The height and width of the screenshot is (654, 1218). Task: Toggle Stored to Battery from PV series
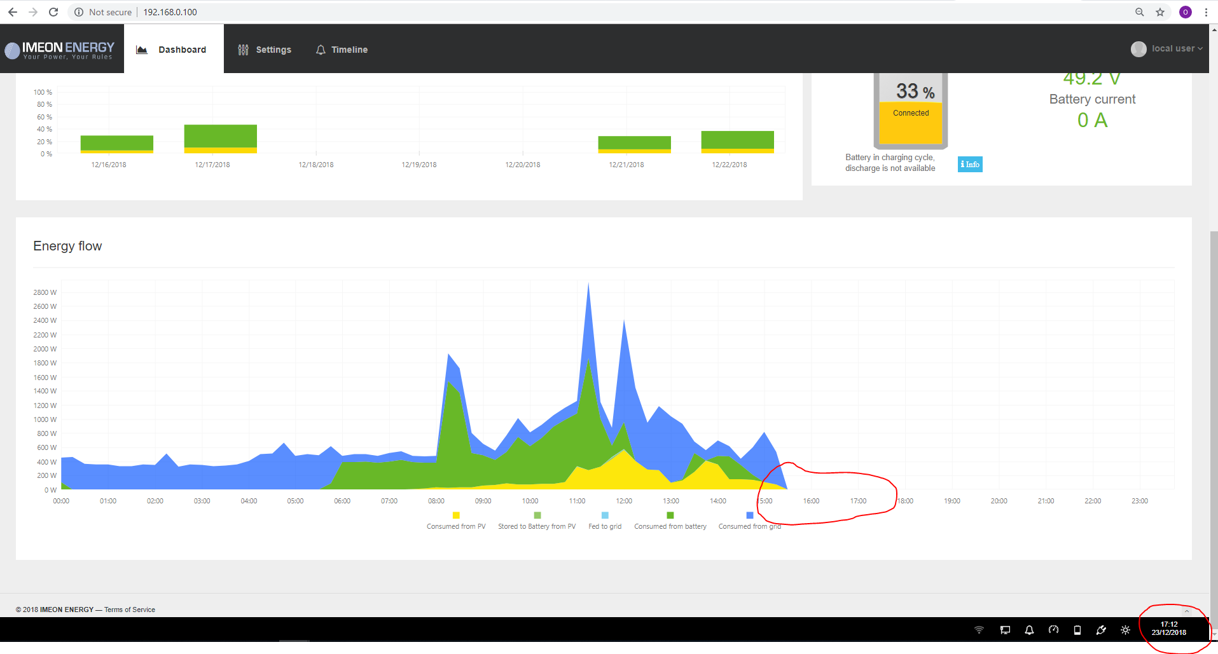[x=537, y=515]
